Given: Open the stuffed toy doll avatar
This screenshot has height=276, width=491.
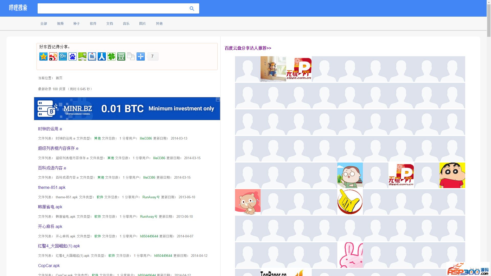Looking at the screenshot, I should pos(273,69).
